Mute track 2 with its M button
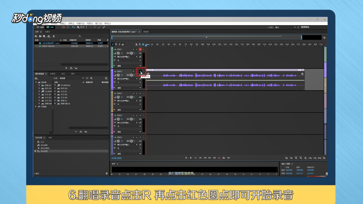 pyautogui.click(x=133, y=71)
